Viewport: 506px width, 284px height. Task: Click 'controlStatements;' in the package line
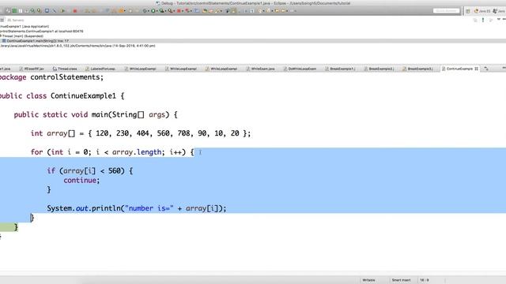pyautogui.click(x=66, y=77)
